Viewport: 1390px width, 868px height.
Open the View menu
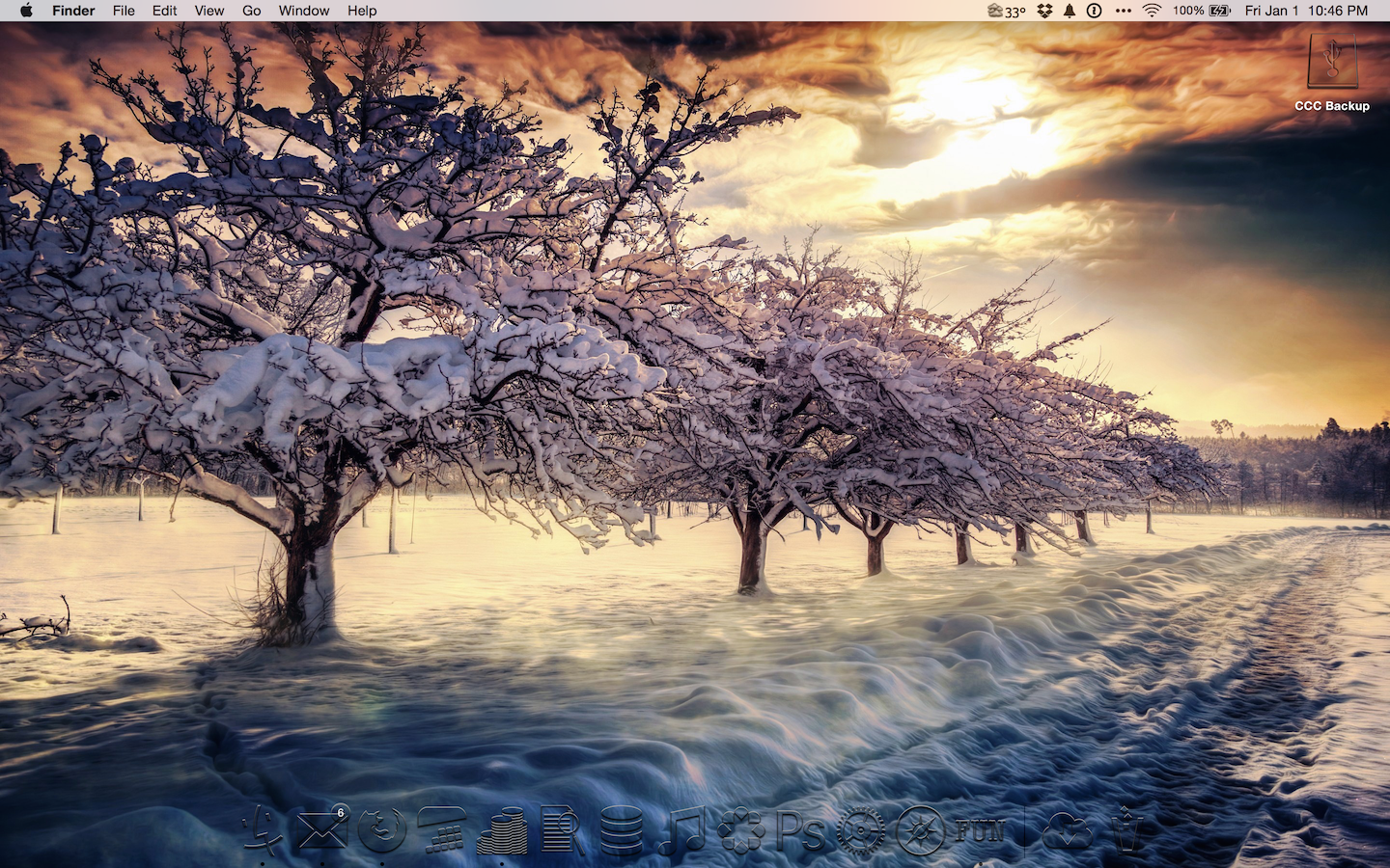pyautogui.click(x=209, y=11)
